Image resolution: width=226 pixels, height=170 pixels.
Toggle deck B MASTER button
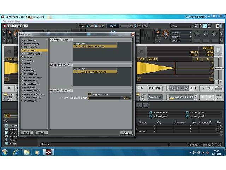[153, 59]
